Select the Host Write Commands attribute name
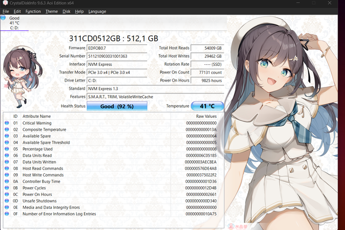This screenshot has width=345, height=230. pos(43,175)
